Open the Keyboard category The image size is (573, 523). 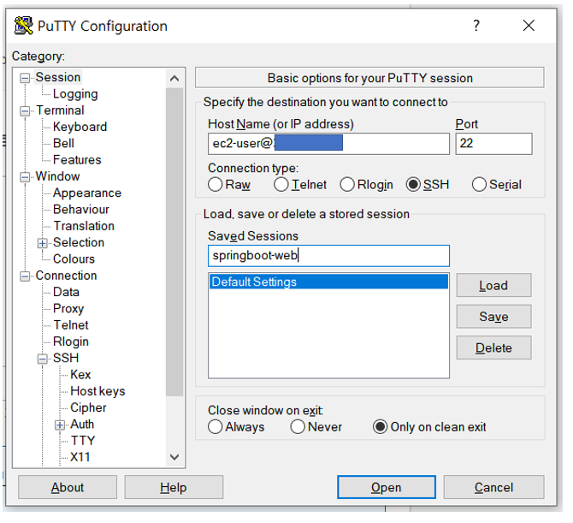coord(80,127)
